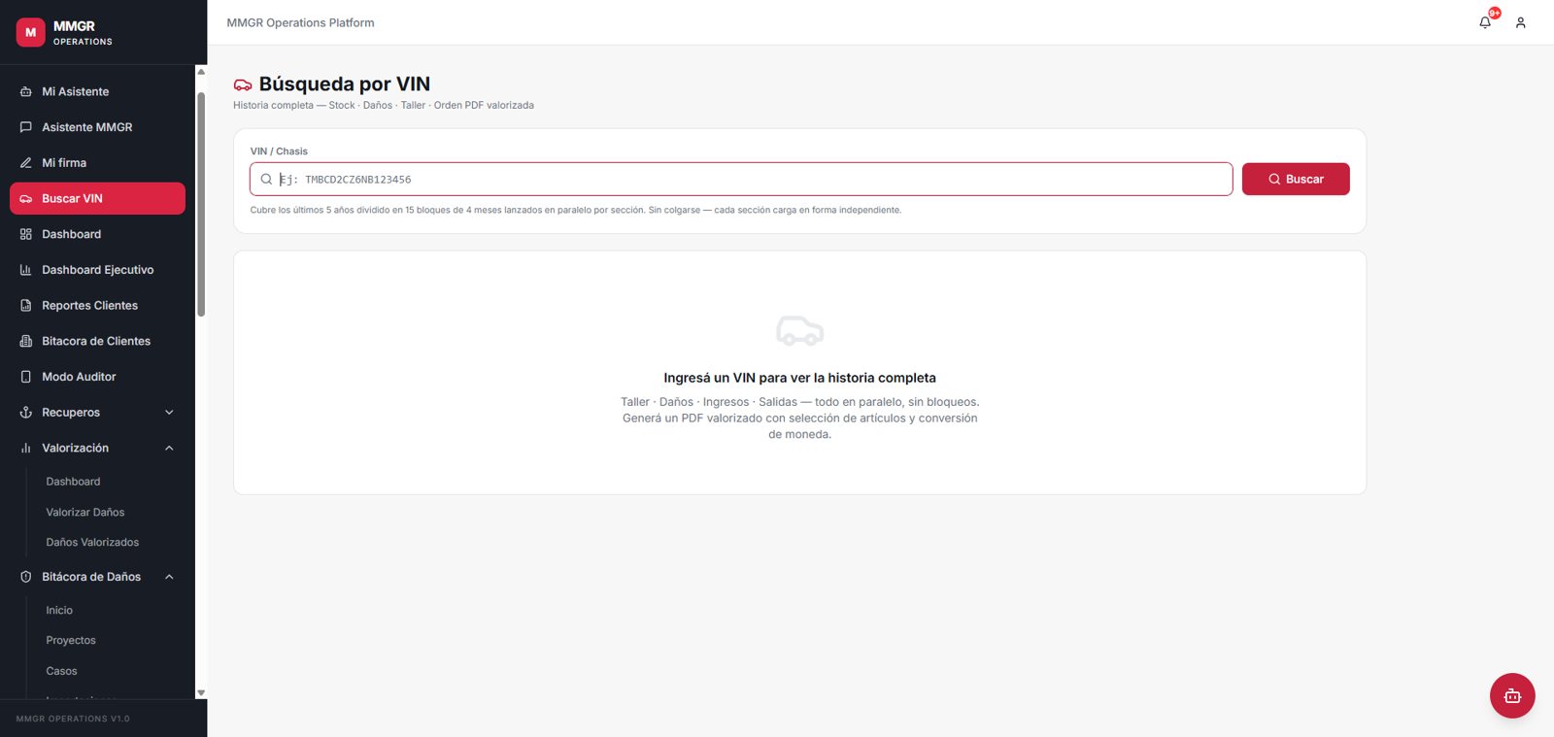Open Modo Auditor page
Image resolution: width=1554 pixels, height=737 pixels.
[x=97, y=377]
